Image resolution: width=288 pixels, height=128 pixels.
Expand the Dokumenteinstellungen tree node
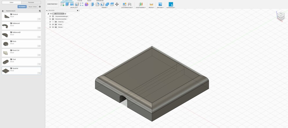[50, 16]
